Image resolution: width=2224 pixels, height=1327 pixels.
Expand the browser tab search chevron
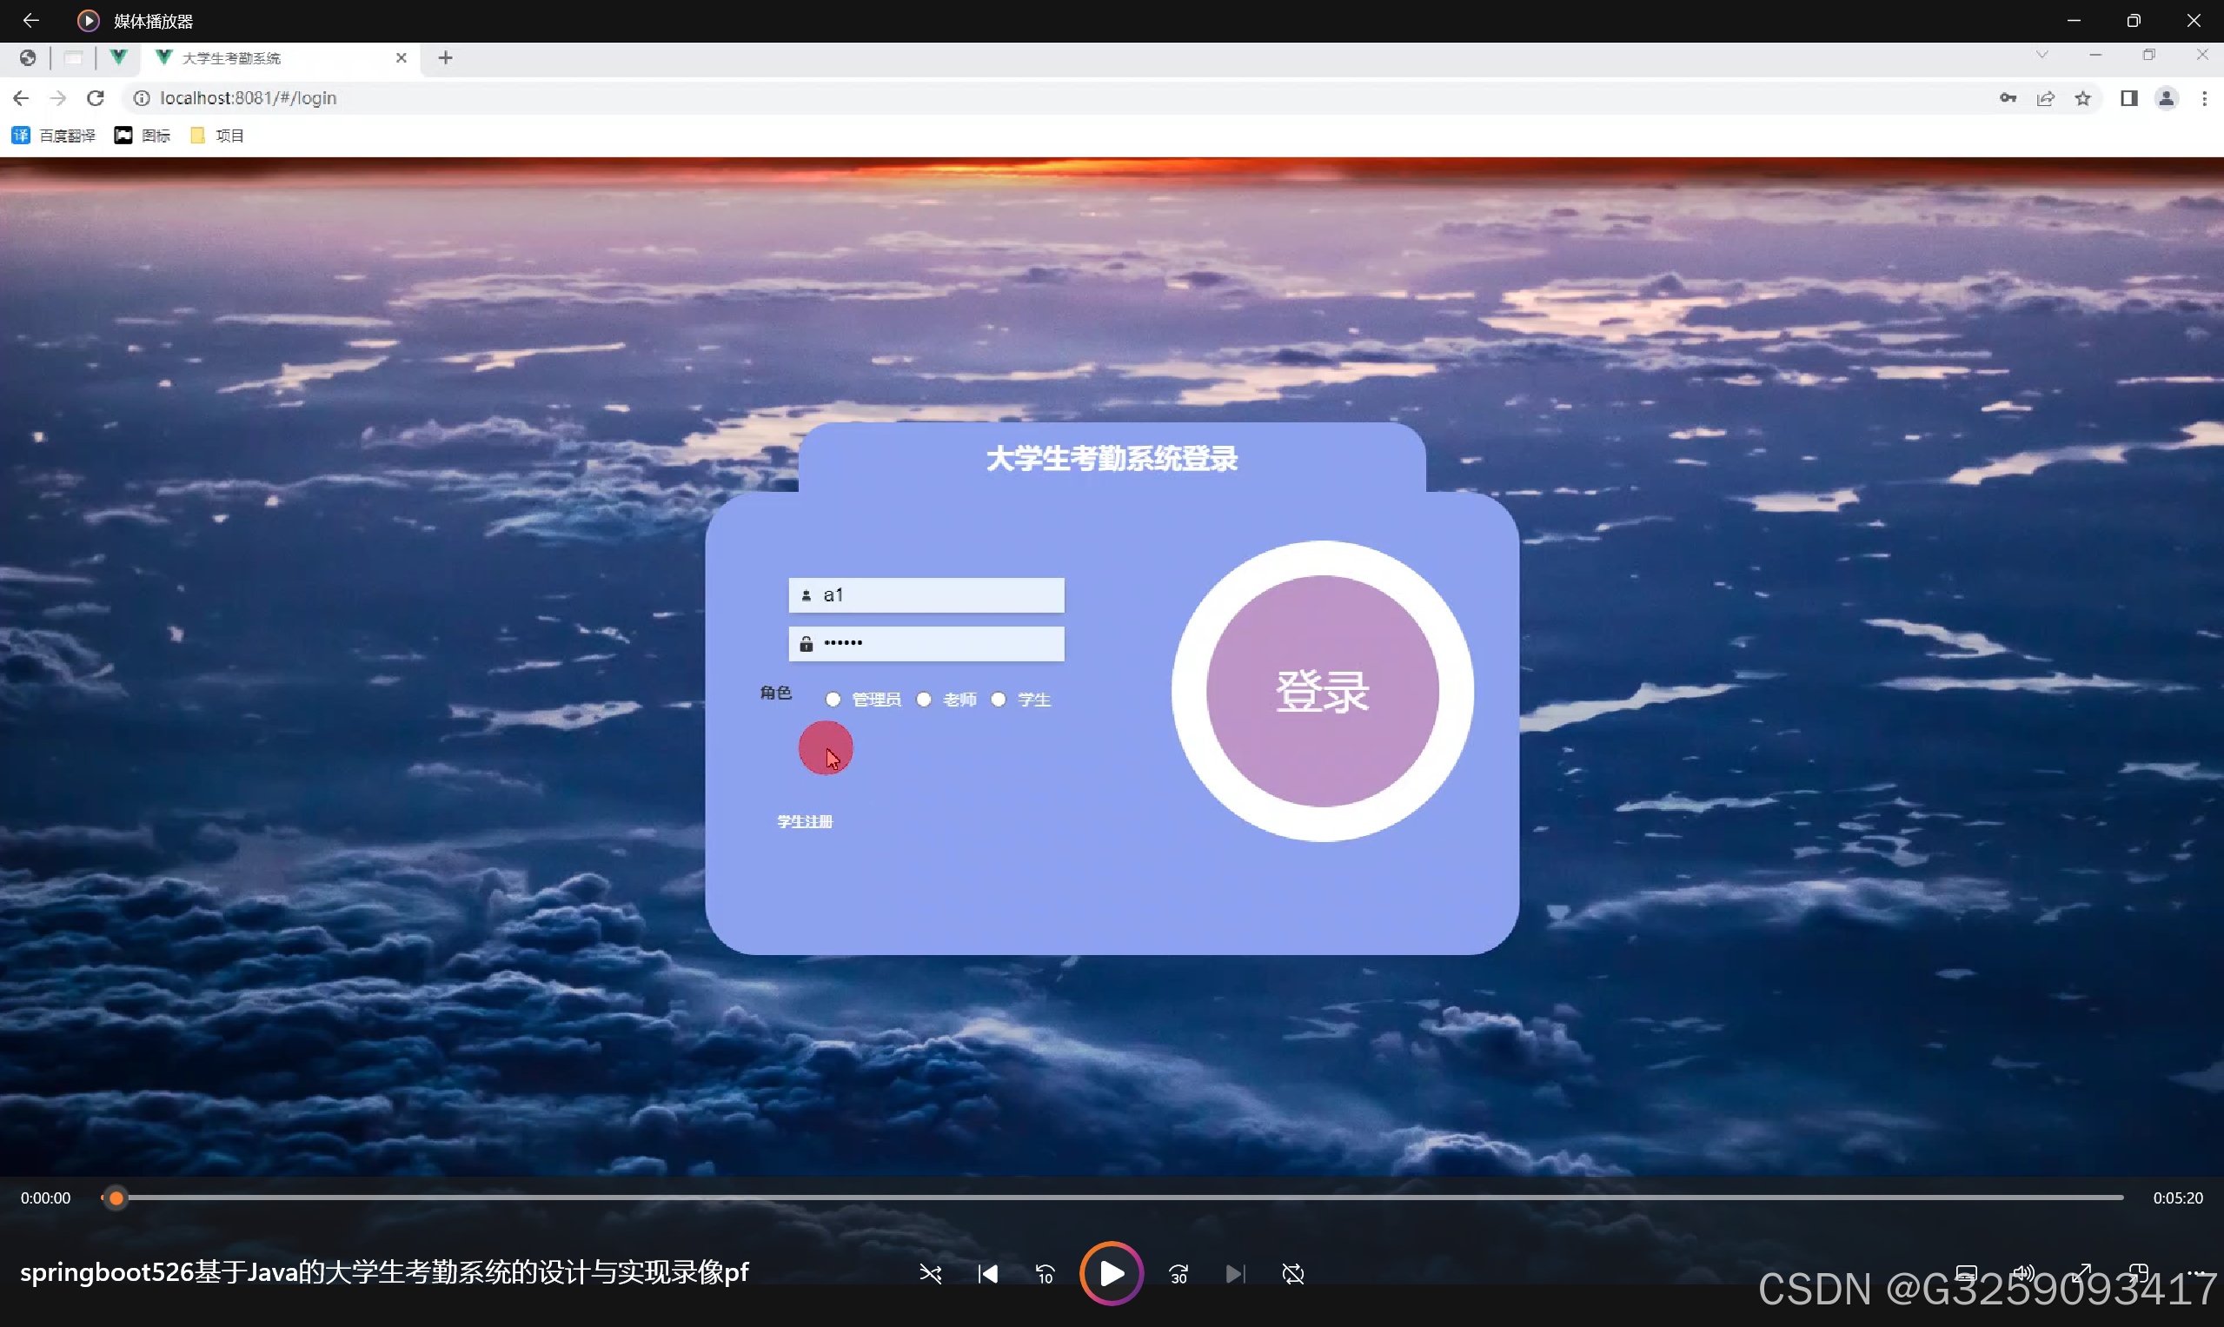[x=2041, y=56]
